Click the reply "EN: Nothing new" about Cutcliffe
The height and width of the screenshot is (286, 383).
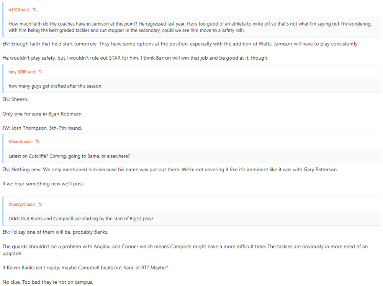point(170,169)
